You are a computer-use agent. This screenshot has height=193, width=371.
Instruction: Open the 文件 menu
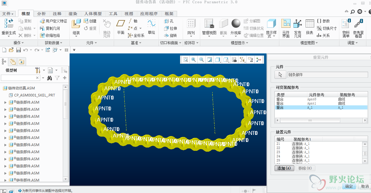(8, 14)
